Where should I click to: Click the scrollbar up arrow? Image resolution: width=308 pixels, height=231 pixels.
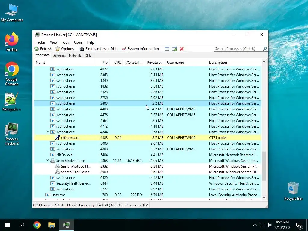coord(264,62)
